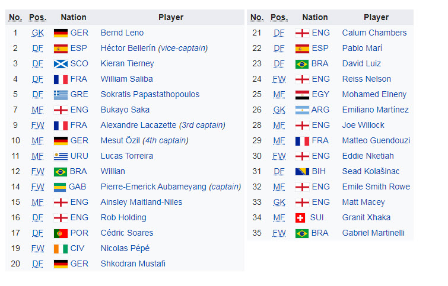Click the Scottish flag beside Kieran Tierney
This screenshot has width=448, height=286.
pyautogui.click(x=61, y=64)
